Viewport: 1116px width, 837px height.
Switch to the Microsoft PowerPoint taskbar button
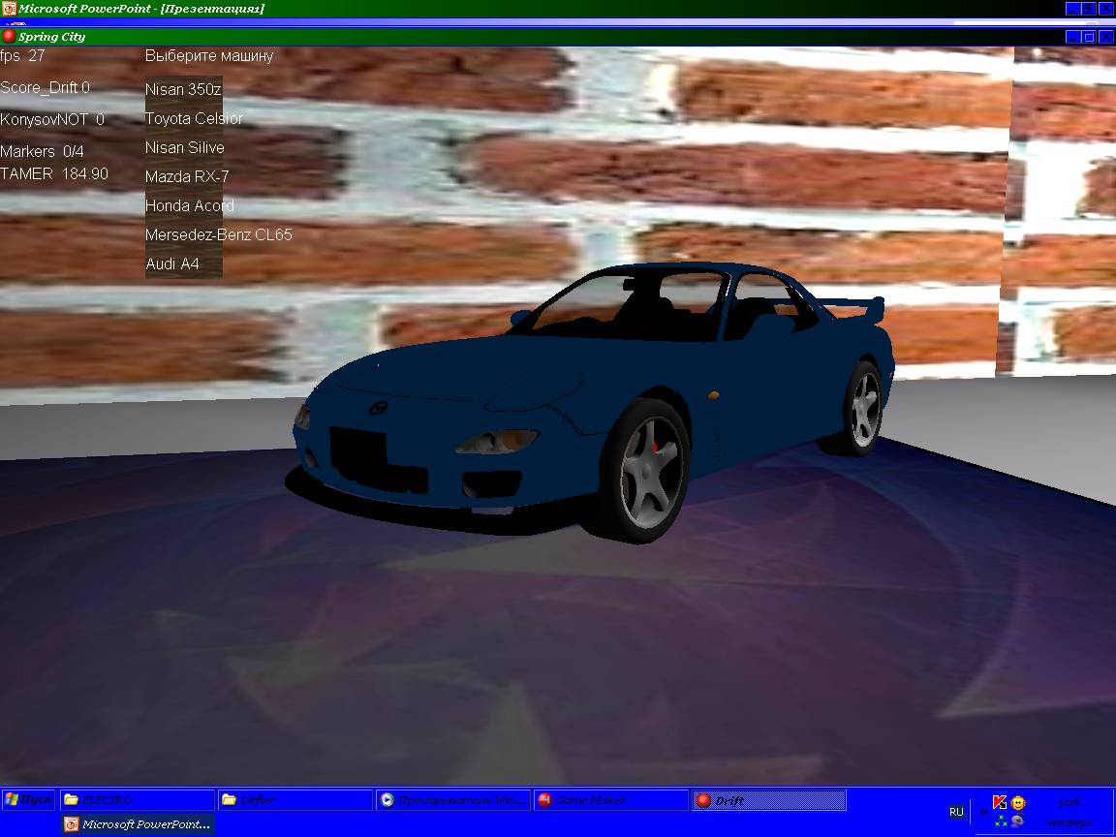(x=138, y=824)
